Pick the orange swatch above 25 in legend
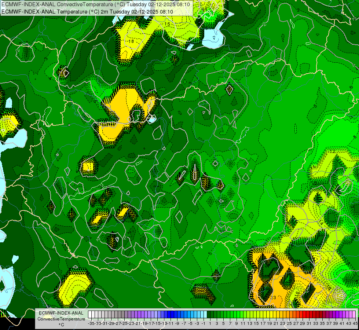The width and height of the screenshot is (359, 330). tap(288, 315)
